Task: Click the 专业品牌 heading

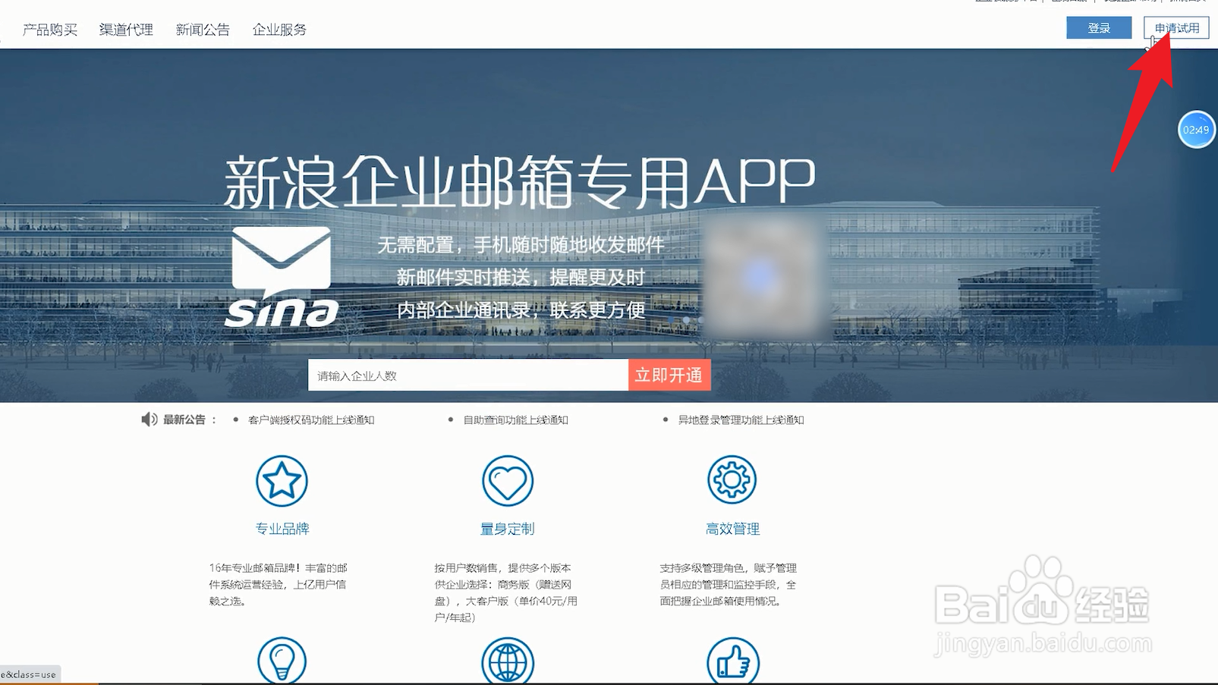Action: [x=282, y=529]
